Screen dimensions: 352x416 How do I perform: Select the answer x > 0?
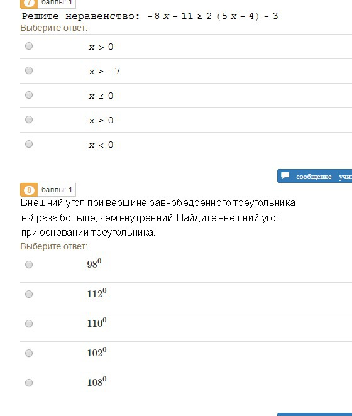click(x=29, y=46)
